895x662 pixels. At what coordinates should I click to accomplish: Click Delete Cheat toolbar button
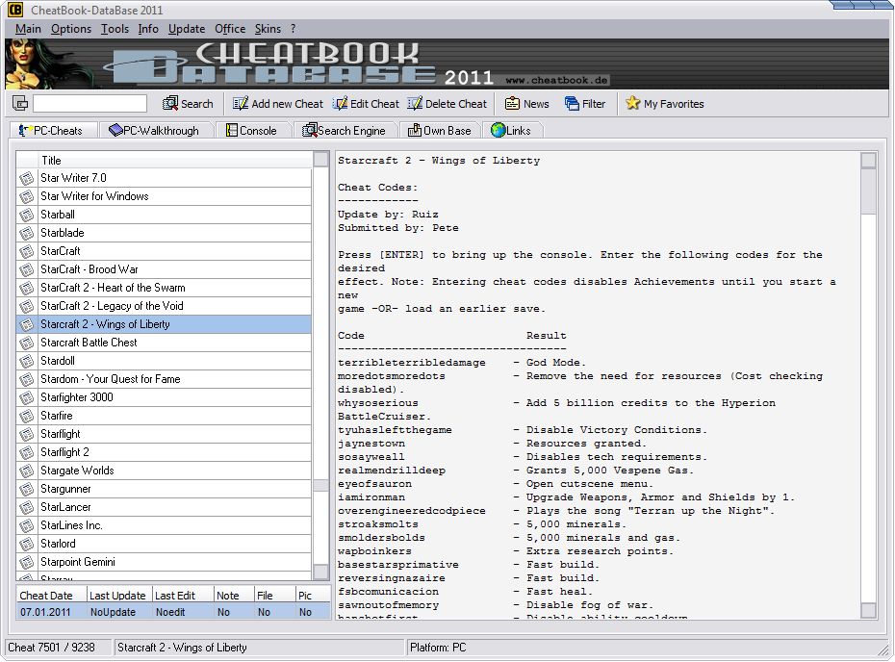tap(447, 104)
